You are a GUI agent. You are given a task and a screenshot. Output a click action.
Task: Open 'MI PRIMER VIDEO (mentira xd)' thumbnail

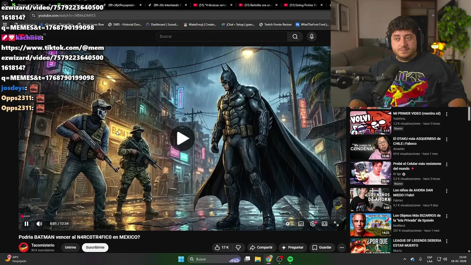pos(371,123)
